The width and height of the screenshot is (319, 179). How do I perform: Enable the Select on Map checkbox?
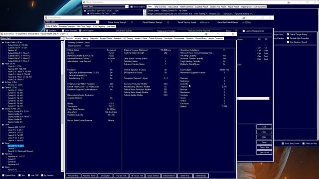pos(304,144)
